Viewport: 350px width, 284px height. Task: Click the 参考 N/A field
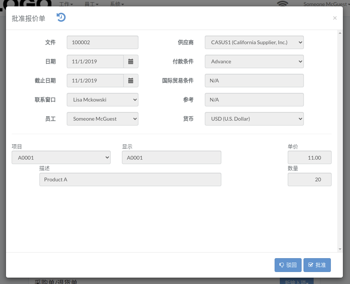(254, 100)
